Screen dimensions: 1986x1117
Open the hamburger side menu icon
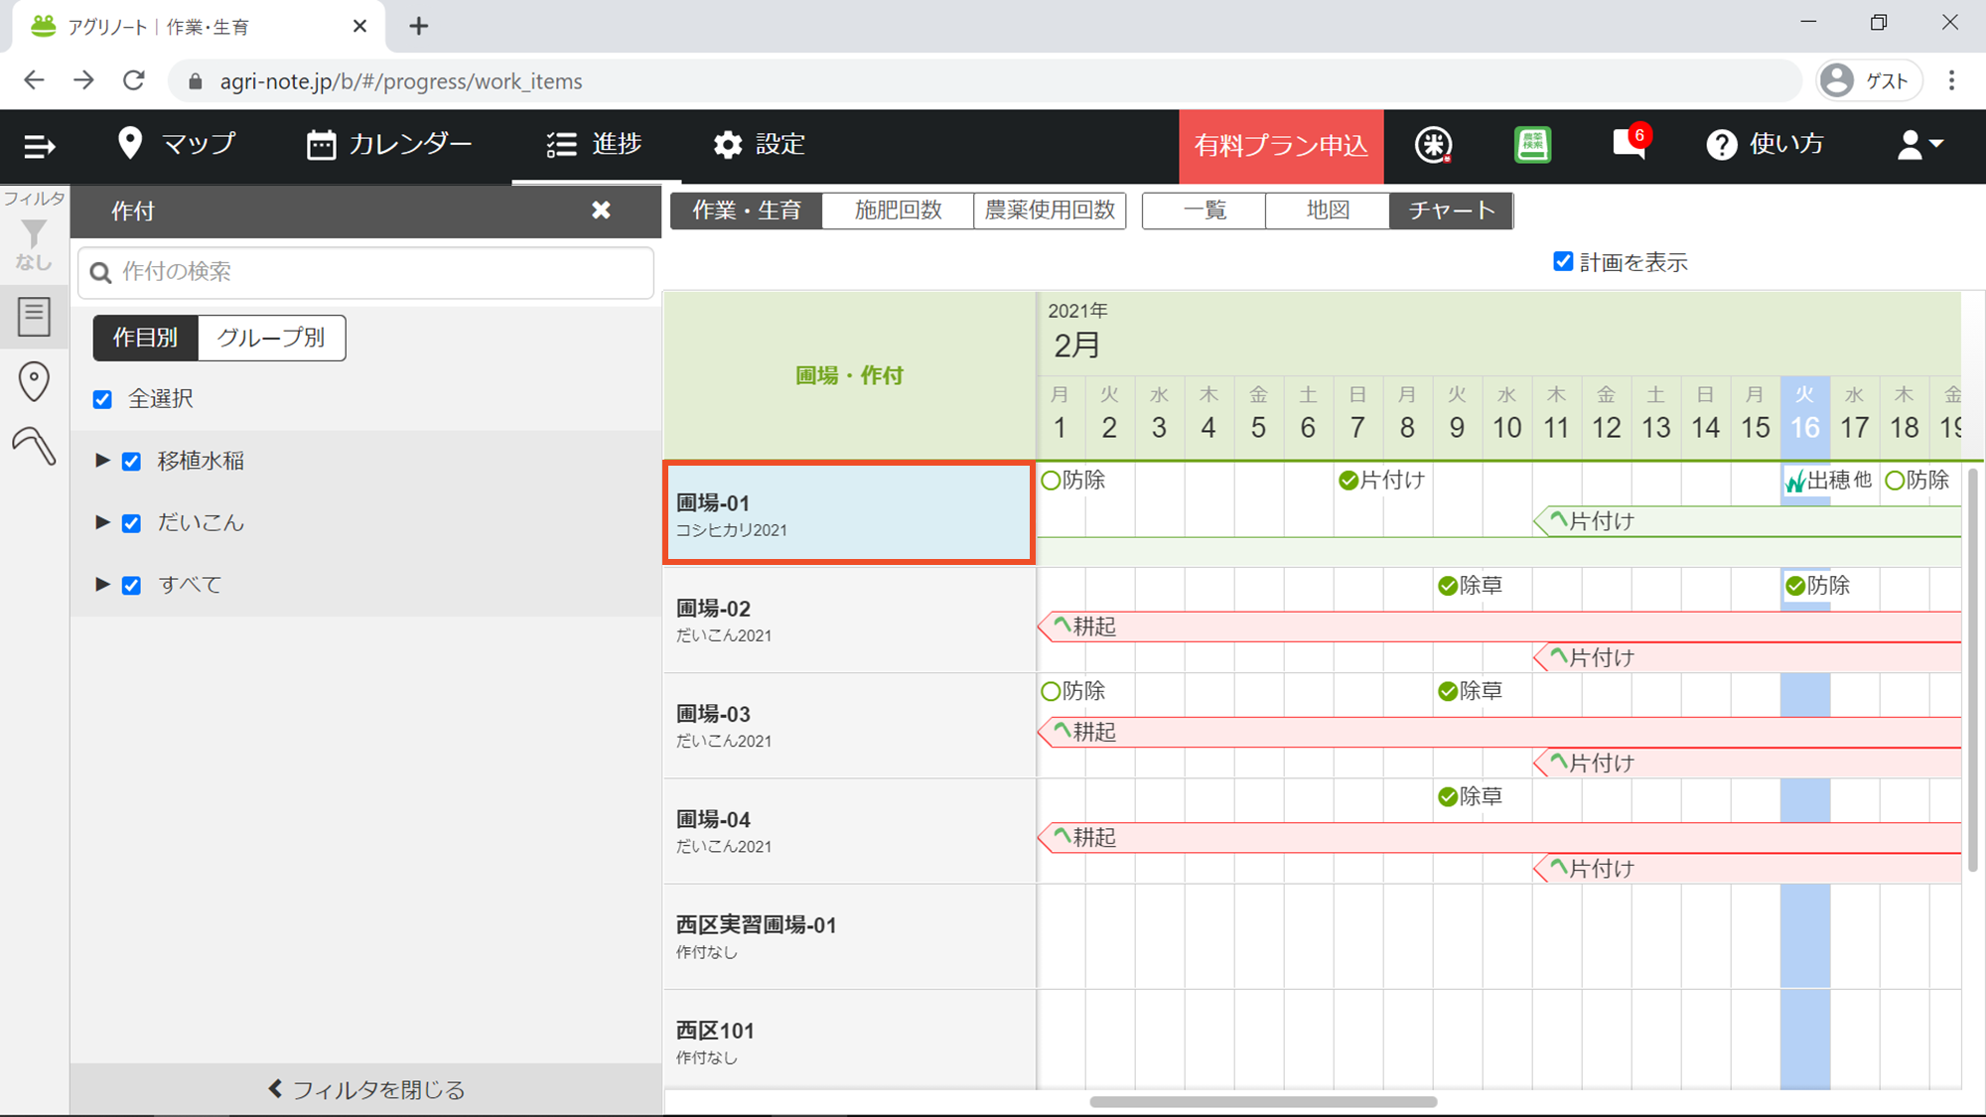[x=39, y=146]
